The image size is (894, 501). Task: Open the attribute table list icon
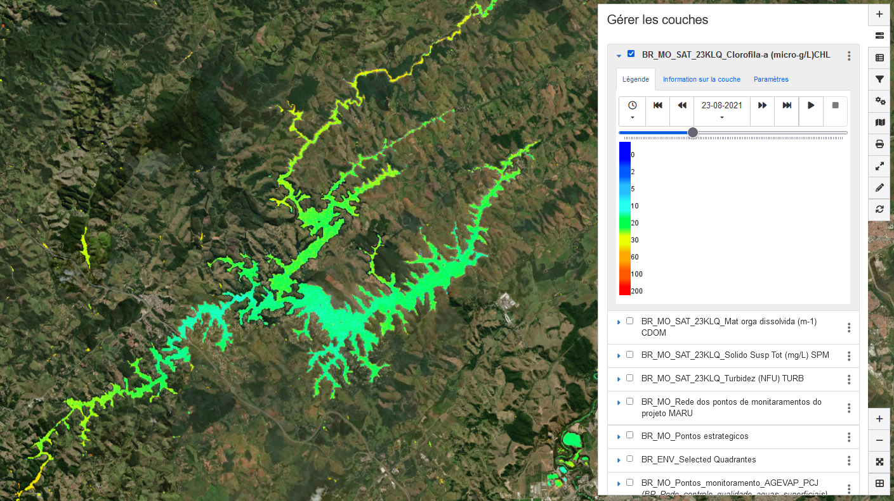click(879, 58)
